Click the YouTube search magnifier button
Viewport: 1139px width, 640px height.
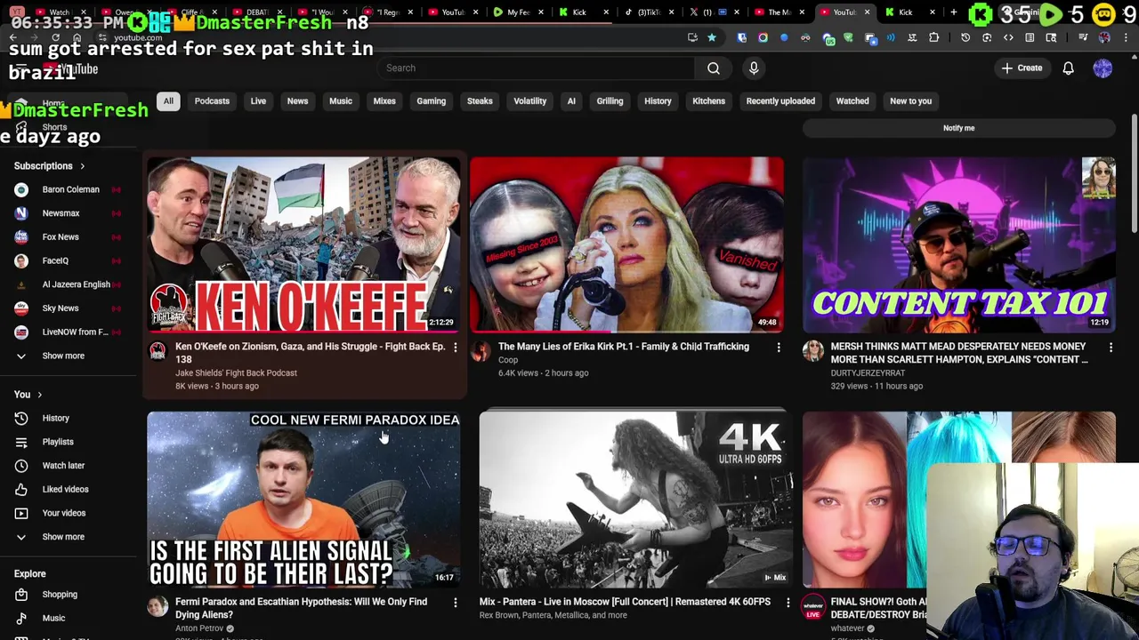(713, 68)
